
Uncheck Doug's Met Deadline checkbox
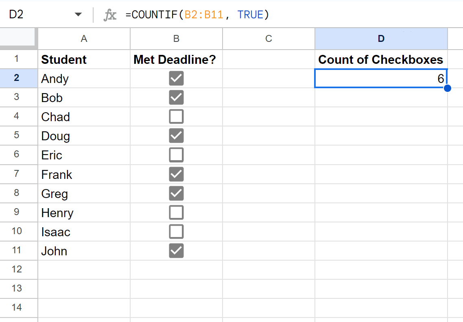coord(176,136)
